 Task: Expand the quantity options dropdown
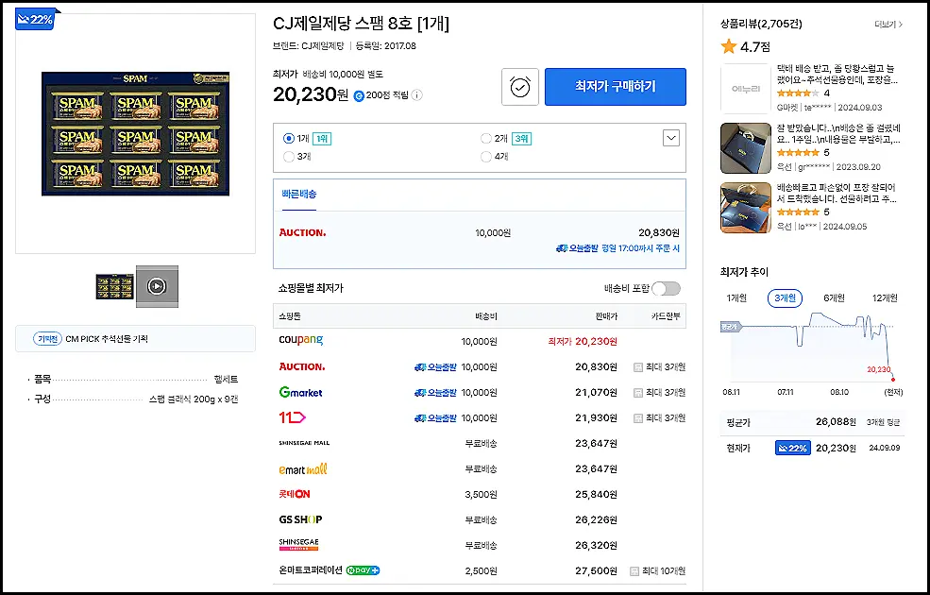(670, 137)
